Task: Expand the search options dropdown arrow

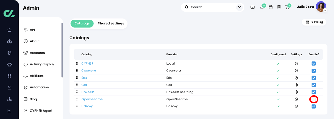Action: [x=239, y=7]
